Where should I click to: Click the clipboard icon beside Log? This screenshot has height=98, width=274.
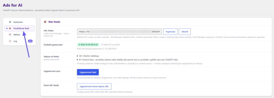coord(10,41)
